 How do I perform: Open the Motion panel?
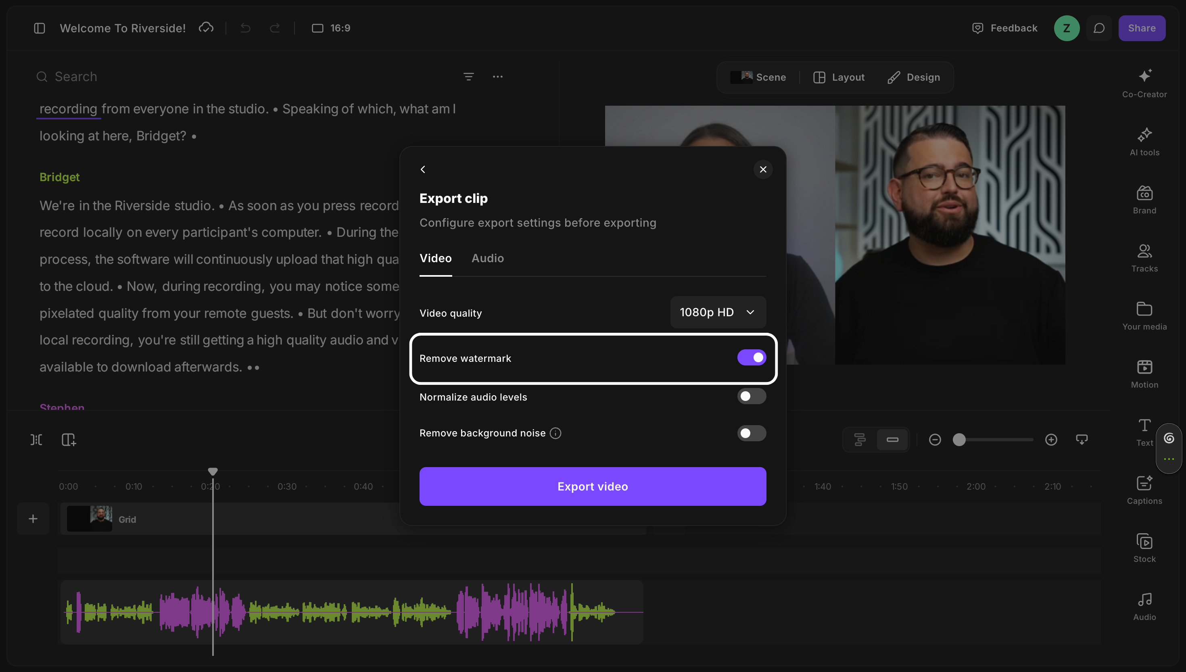click(x=1144, y=374)
